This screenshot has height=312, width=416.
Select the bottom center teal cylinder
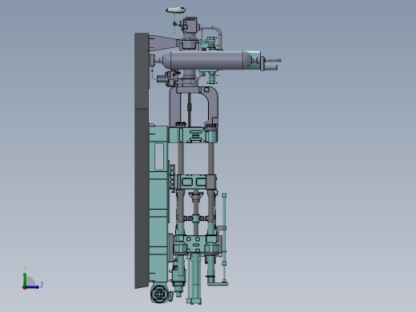(x=195, y=278)
